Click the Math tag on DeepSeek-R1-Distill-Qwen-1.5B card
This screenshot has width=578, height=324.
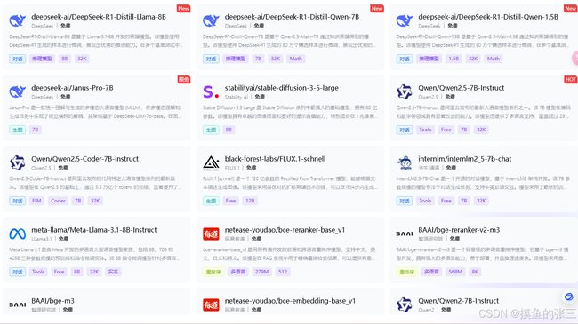[493, 59]
